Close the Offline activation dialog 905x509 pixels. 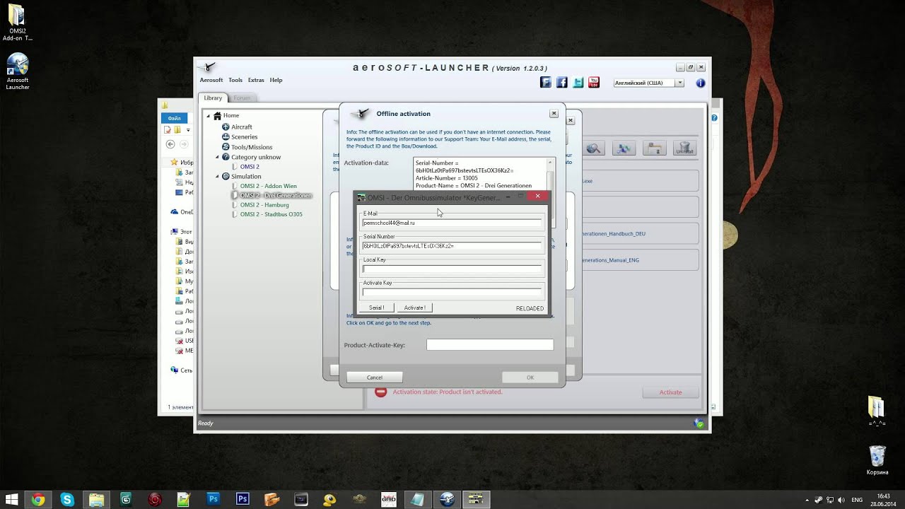[554, 113]
